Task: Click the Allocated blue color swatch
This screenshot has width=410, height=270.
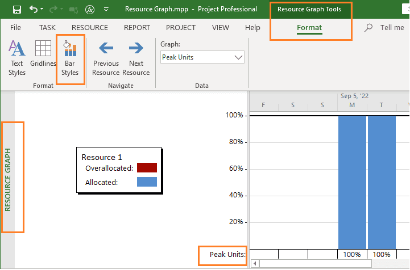Action: (x=147, y=182)
